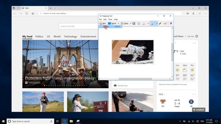Screen dimensions: 221x124
Task: Click Snipping Tool vertical scrollbar thumb
Action: (172, 52)
